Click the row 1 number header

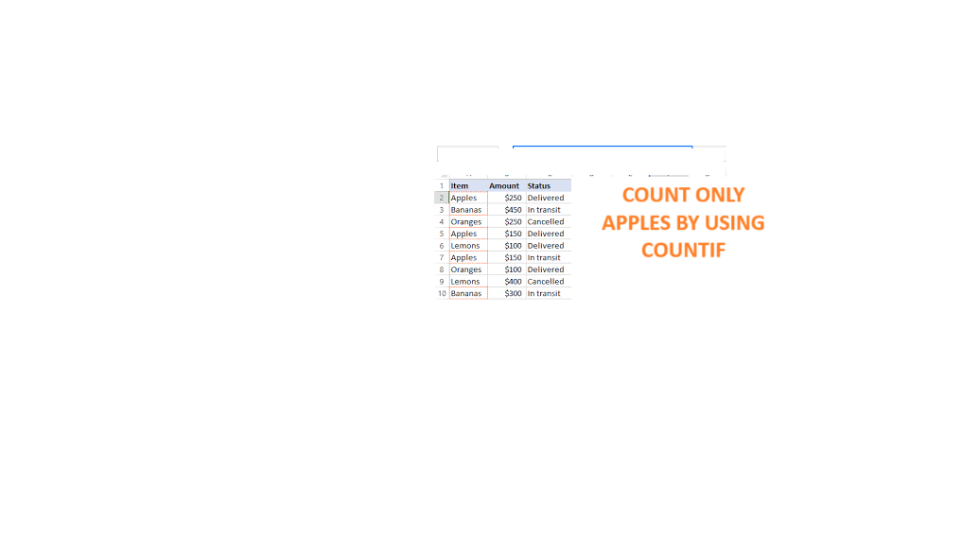point(442,186)
